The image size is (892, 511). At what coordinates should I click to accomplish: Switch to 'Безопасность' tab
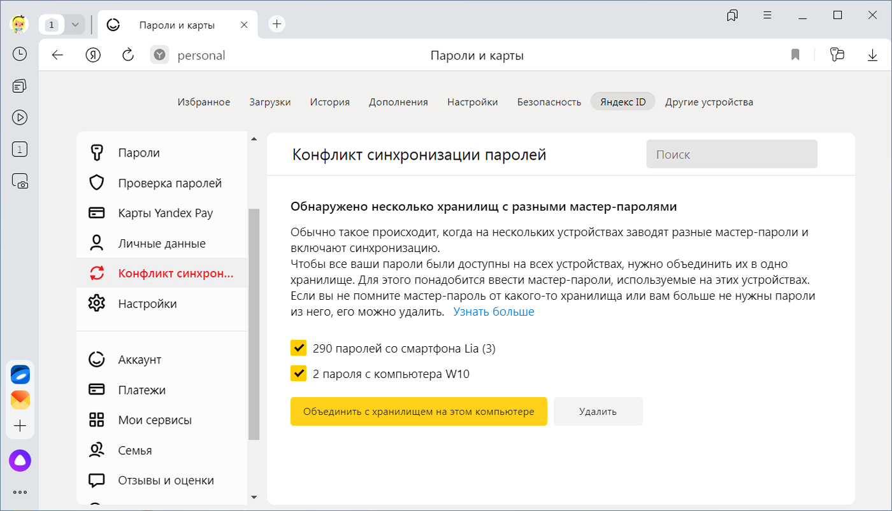549,102
